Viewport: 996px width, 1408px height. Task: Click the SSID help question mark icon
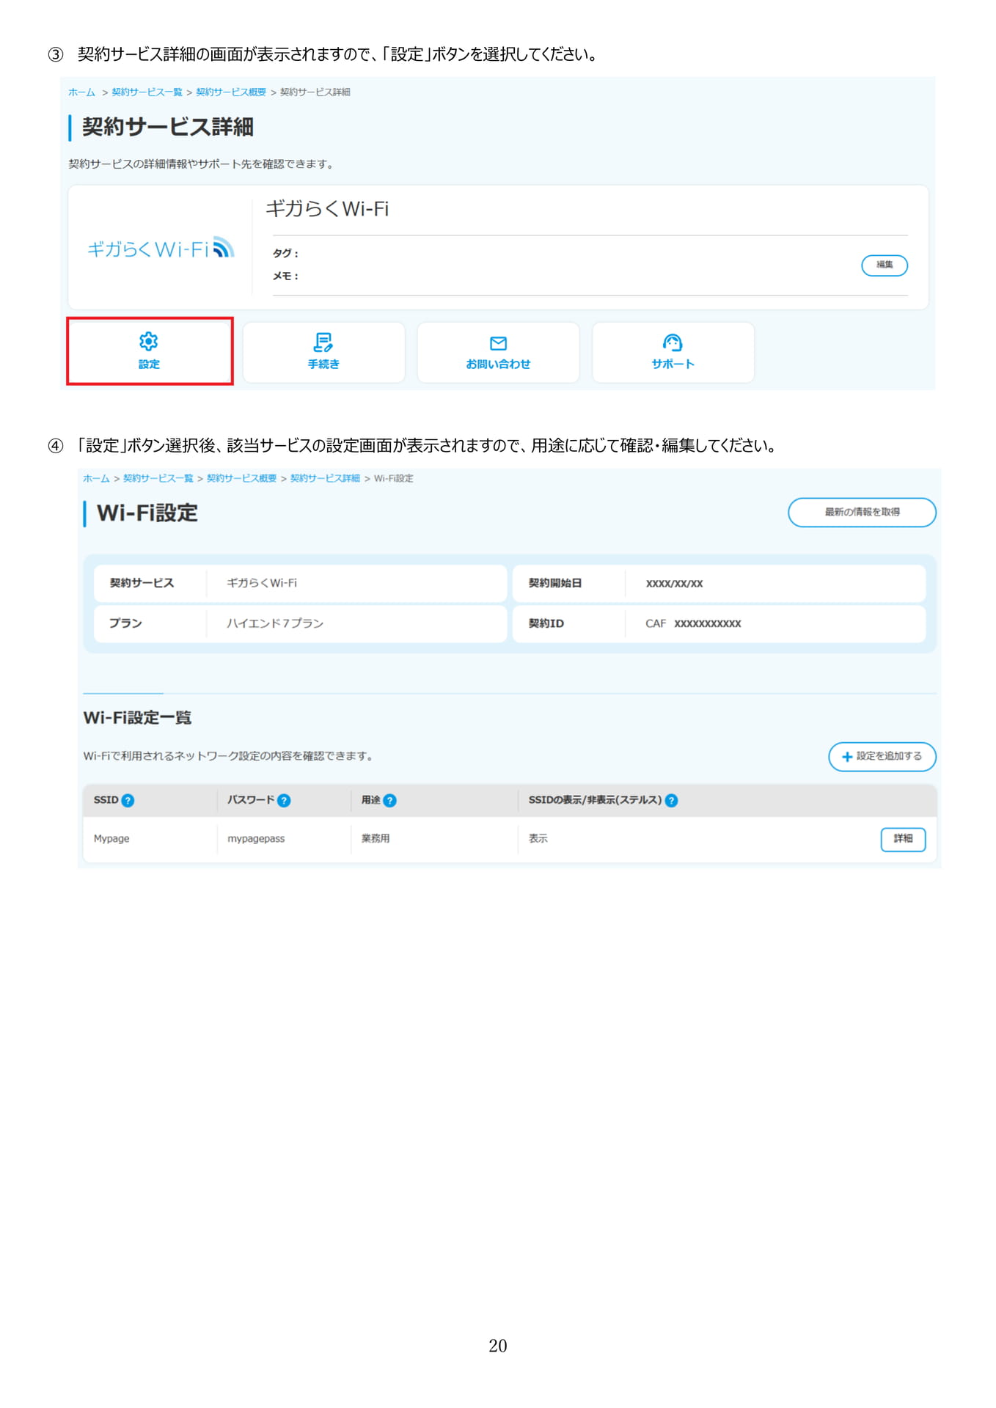[128, 800]
